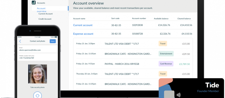Click the chip on the Tide card

click(x=169, y=94)
